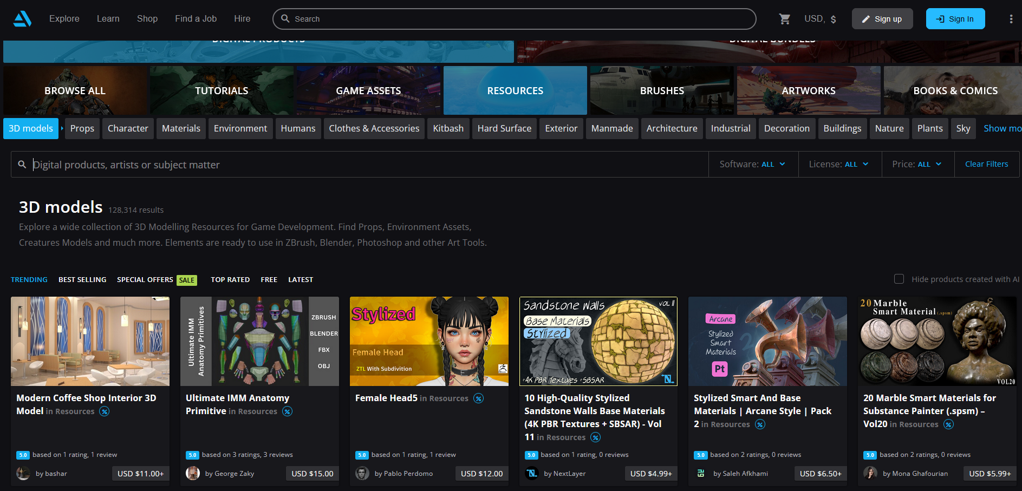Click the discount badge next to Female Head5
Image resolution: width=1022 pixels, height=491 pixels.
(478, 398)
